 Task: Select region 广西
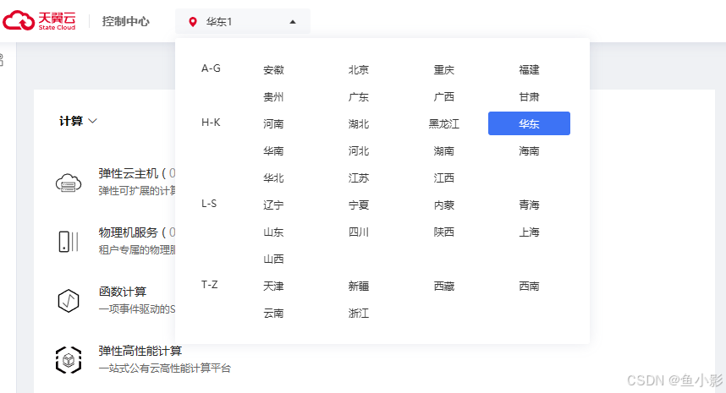[x=444, y=97]
